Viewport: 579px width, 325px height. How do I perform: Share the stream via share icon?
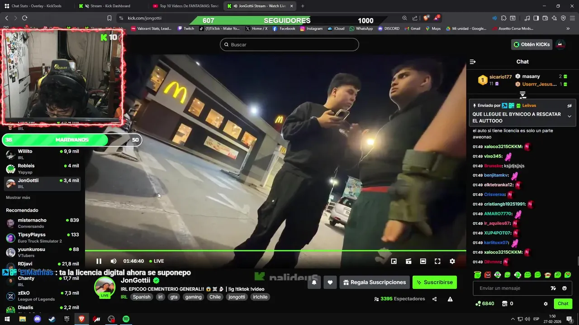(x=435, y=299)
